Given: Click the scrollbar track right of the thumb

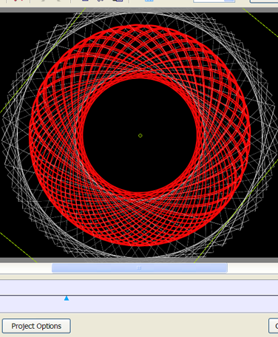Looking at the screenshot, I should click(x=253, y=268).
